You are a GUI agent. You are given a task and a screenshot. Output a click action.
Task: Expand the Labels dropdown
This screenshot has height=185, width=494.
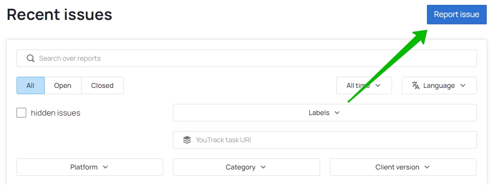click(325, 113)
